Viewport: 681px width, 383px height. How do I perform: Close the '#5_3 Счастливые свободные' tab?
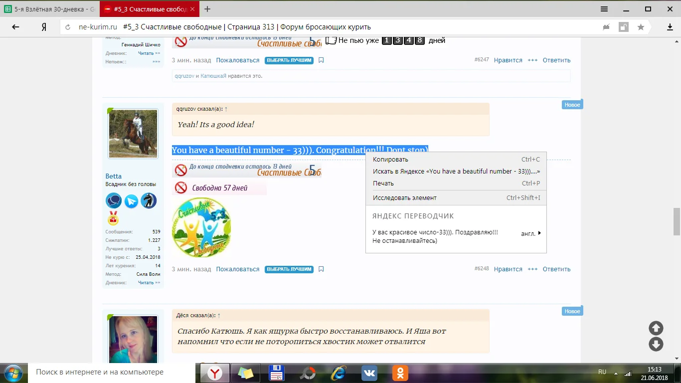pos(192,9)
